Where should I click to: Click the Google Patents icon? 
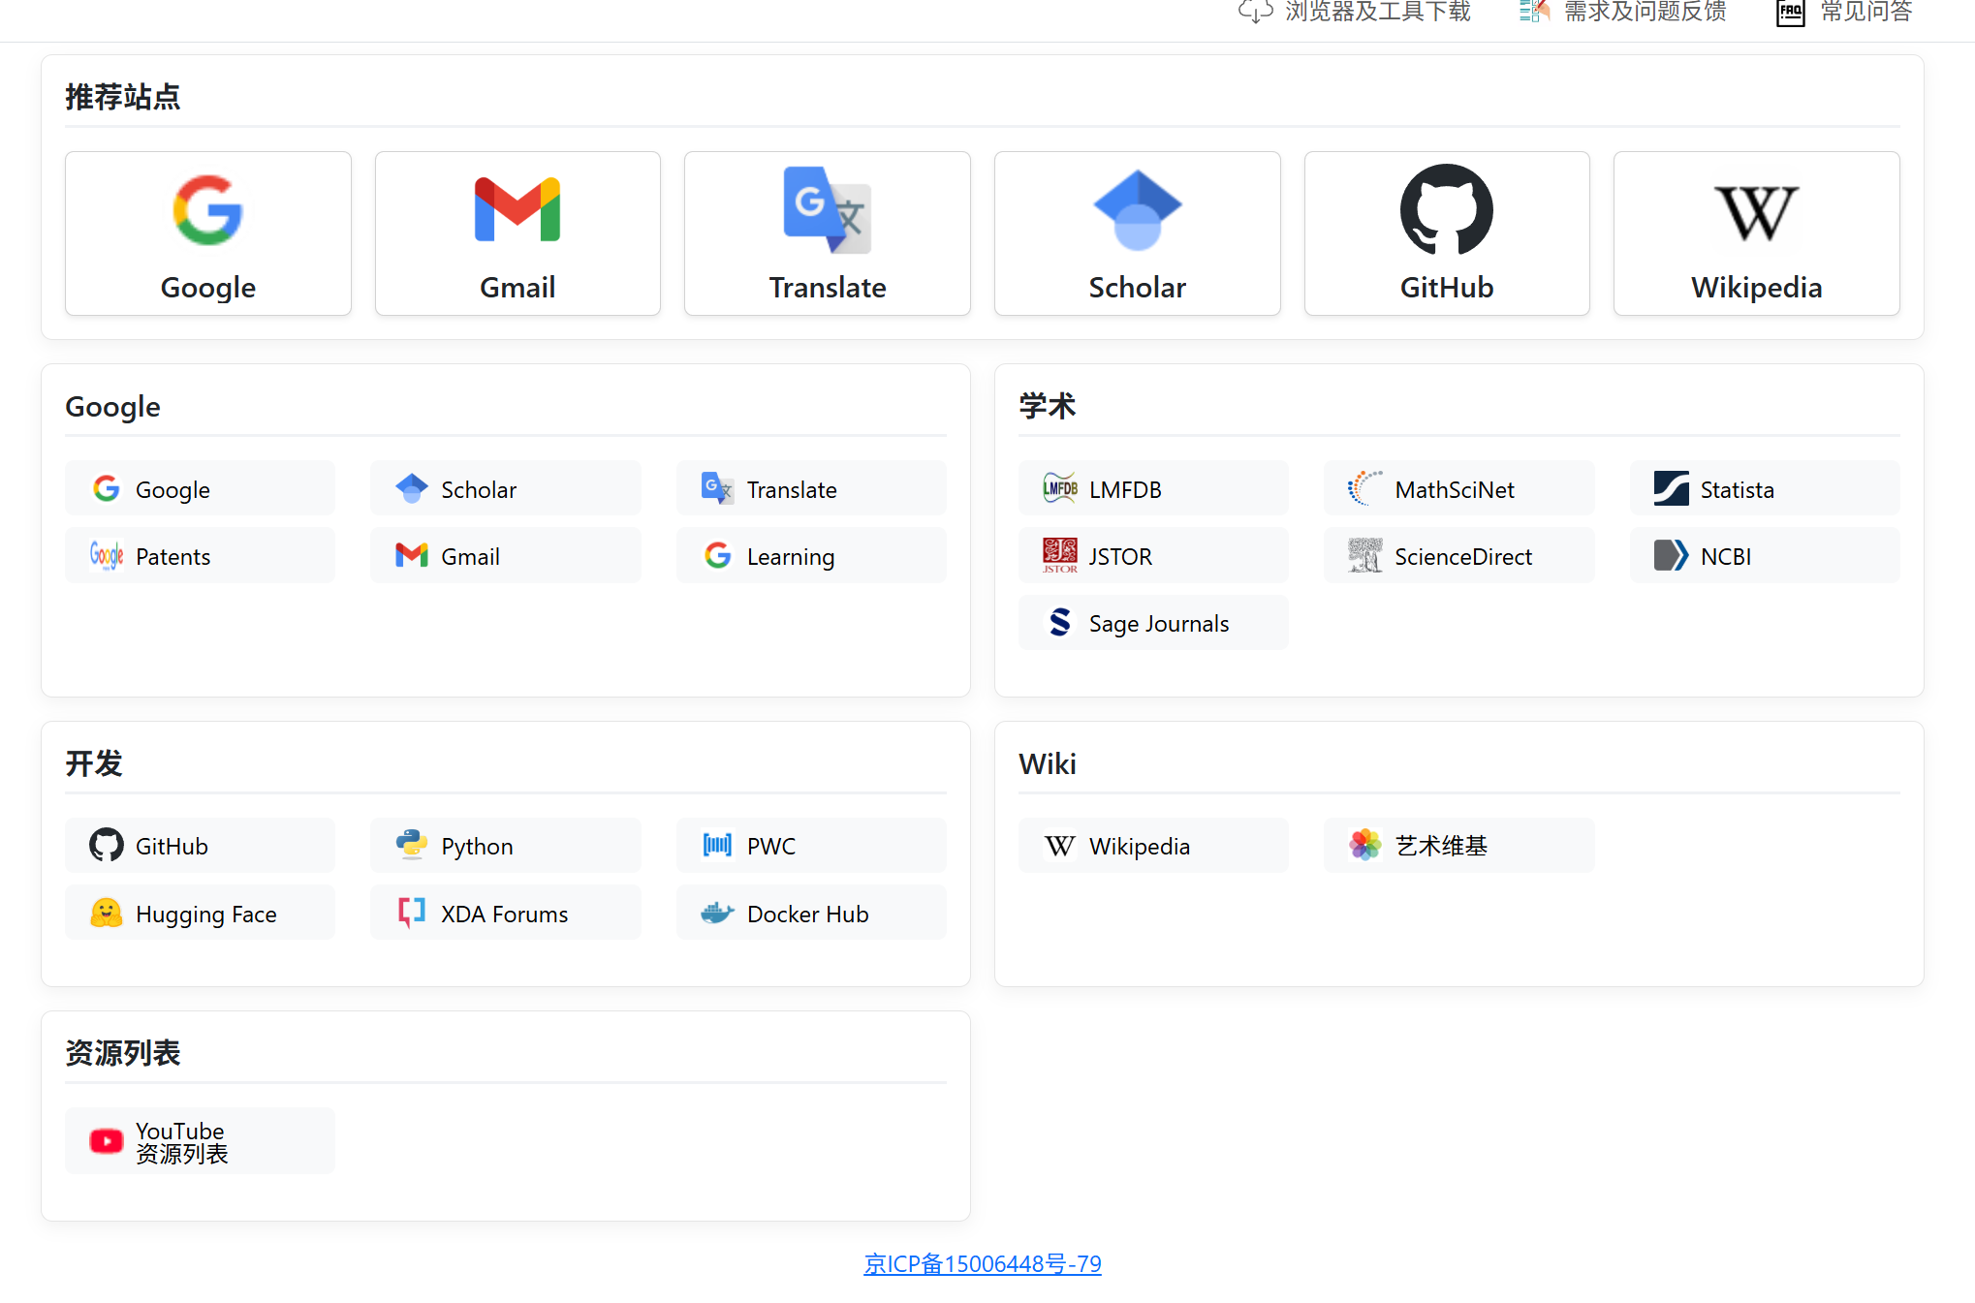[107, 555]
